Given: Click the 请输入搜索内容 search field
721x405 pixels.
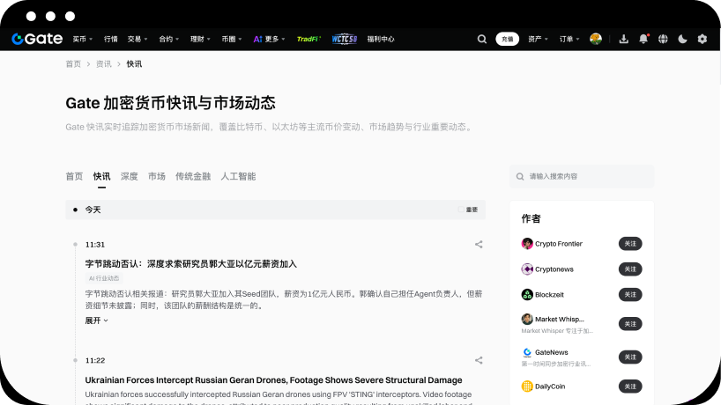Looking at the screenshot, I should [586, 176].
